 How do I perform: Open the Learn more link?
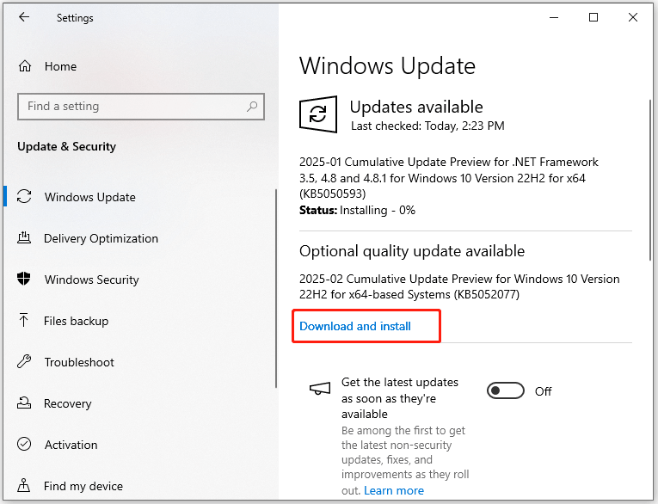coord(394,490)
